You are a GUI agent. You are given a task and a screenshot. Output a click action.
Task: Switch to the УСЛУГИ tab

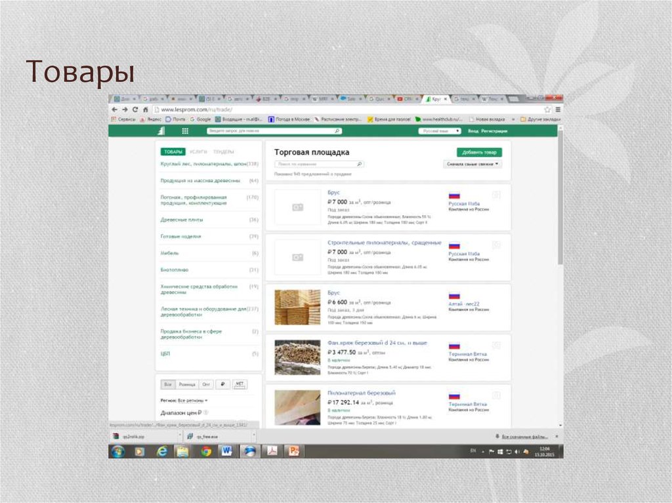(199, 151)
